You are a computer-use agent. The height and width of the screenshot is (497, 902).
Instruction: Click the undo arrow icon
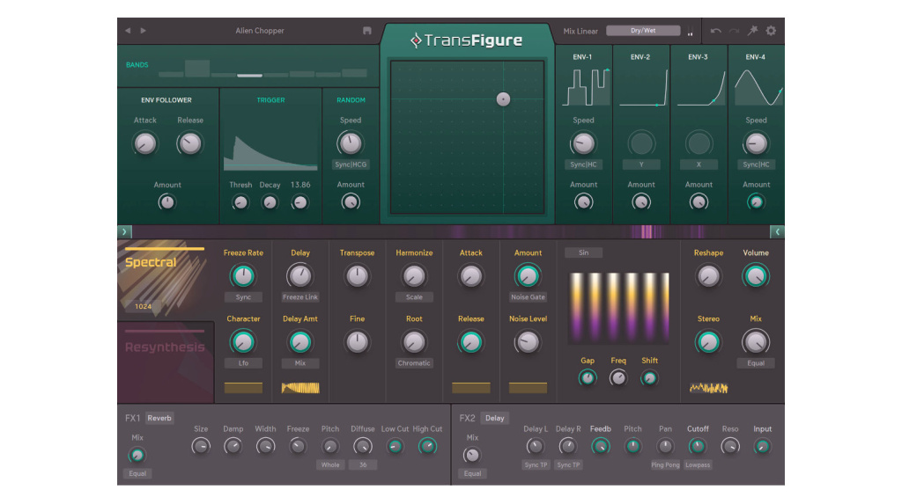[715, 31]
